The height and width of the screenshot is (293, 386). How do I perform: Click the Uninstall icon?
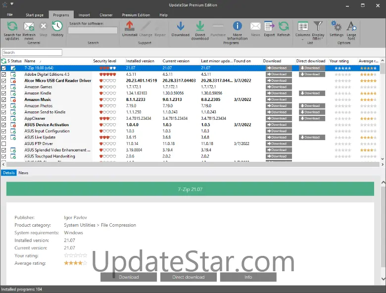(x=130, y=26)
